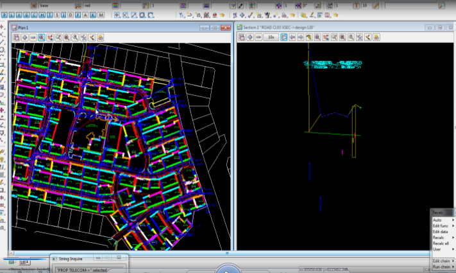Click the String Inquire panel title
The image size is (456, 273).
pos(71,259)
